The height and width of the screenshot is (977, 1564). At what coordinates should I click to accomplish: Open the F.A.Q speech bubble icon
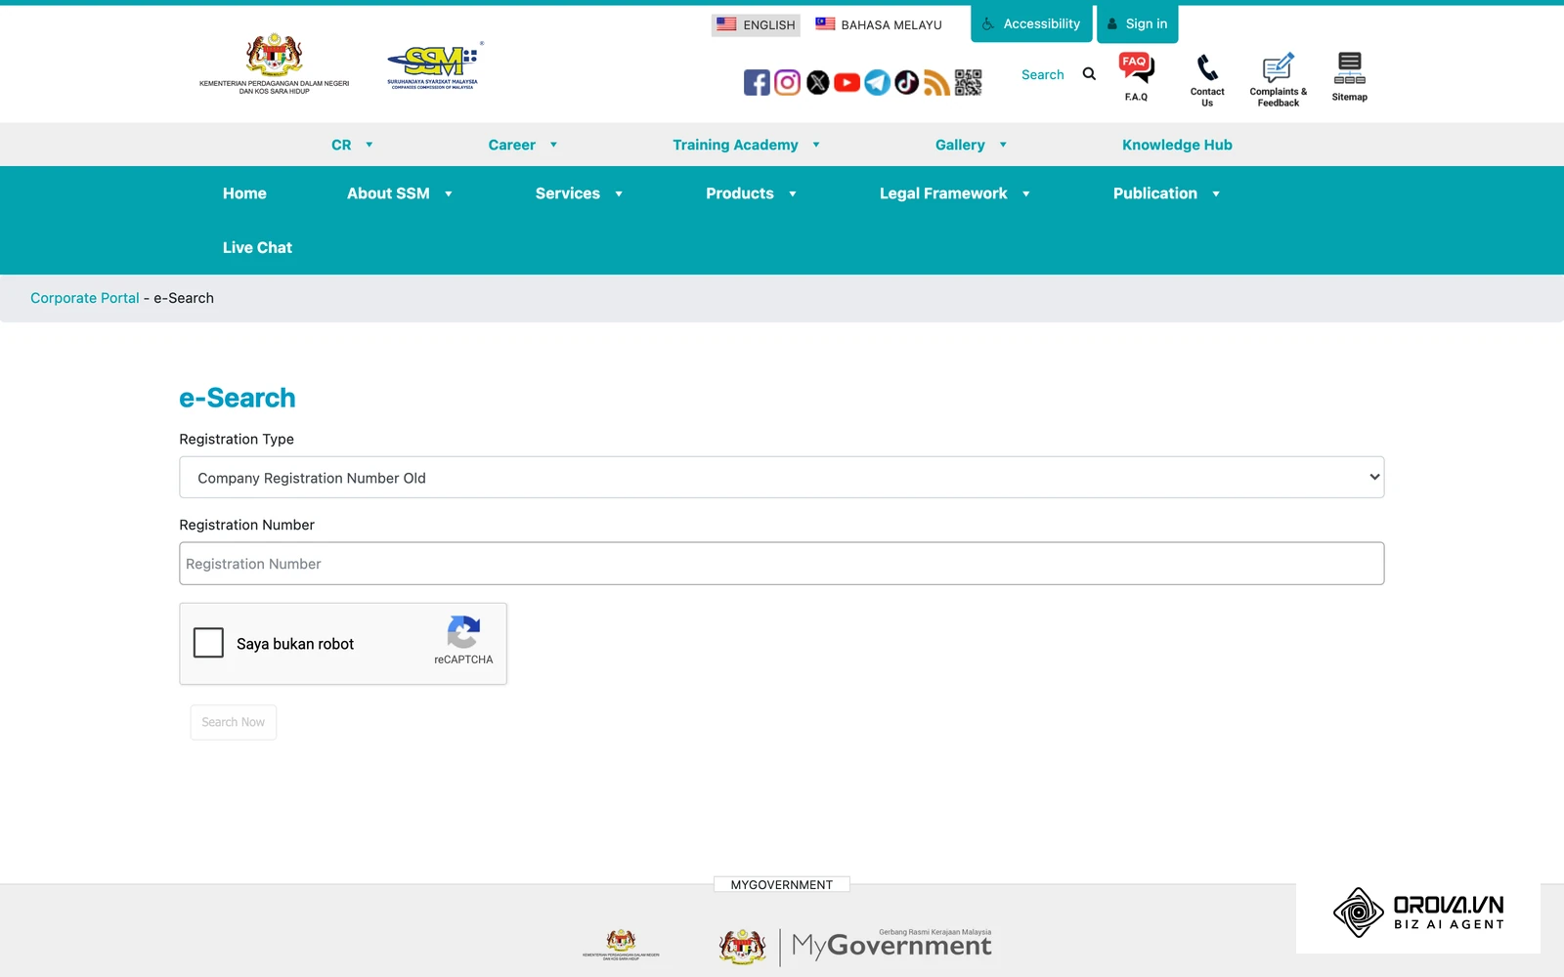tap(1136, 68)
